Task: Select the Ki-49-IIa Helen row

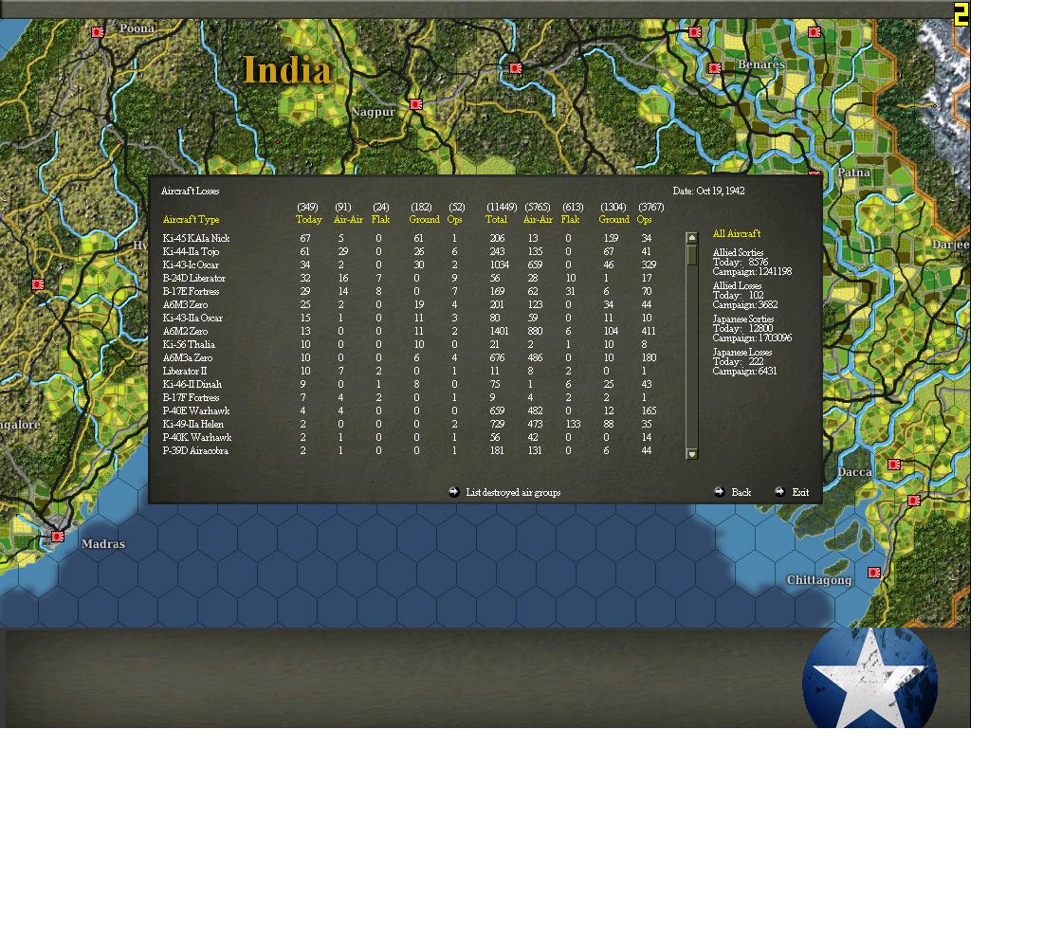Action: [409, 425]
